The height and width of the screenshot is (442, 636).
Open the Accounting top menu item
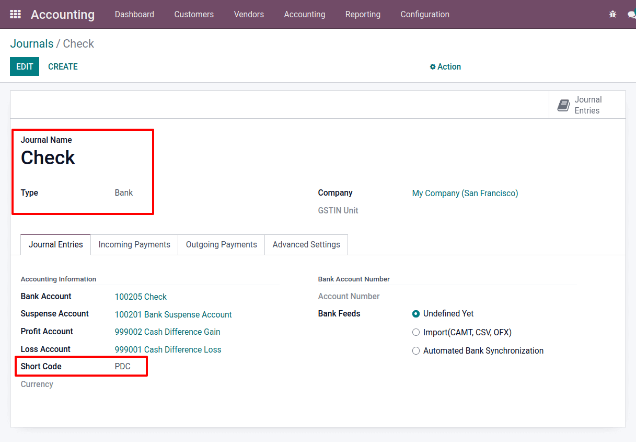305,15
